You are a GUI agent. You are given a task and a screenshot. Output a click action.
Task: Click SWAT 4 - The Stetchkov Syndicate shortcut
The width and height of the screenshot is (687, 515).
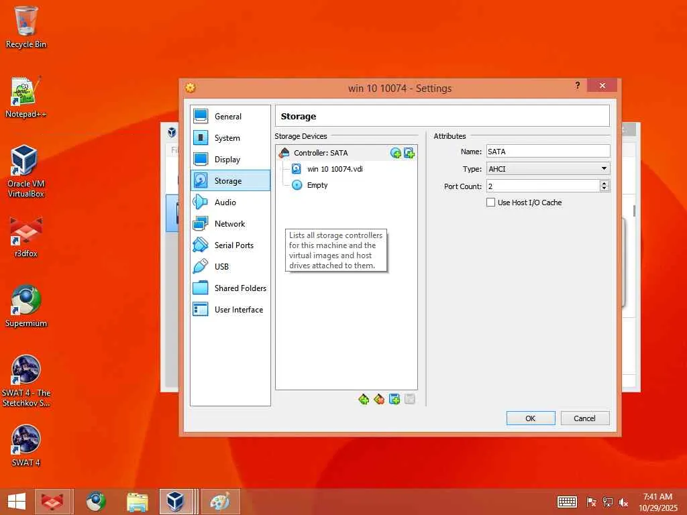pyautogui.click(x=26, y=381)
